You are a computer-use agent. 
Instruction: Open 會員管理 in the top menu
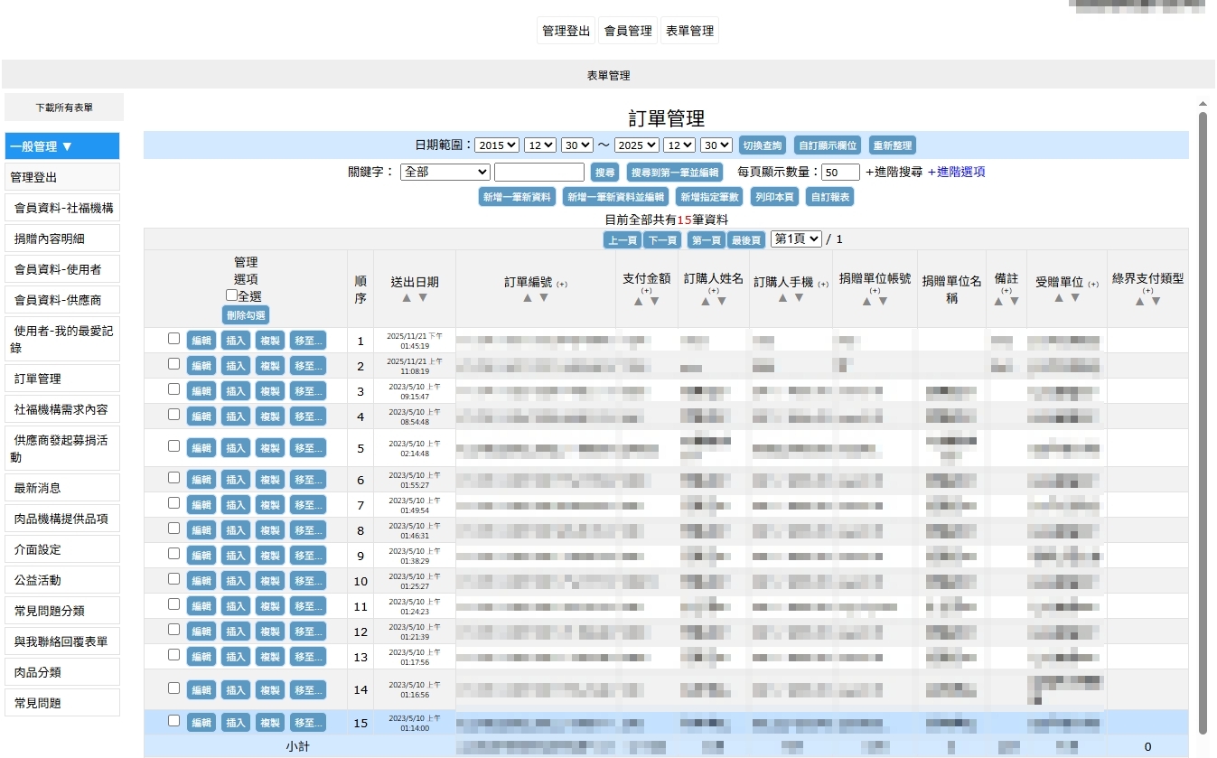coord(628,31)
